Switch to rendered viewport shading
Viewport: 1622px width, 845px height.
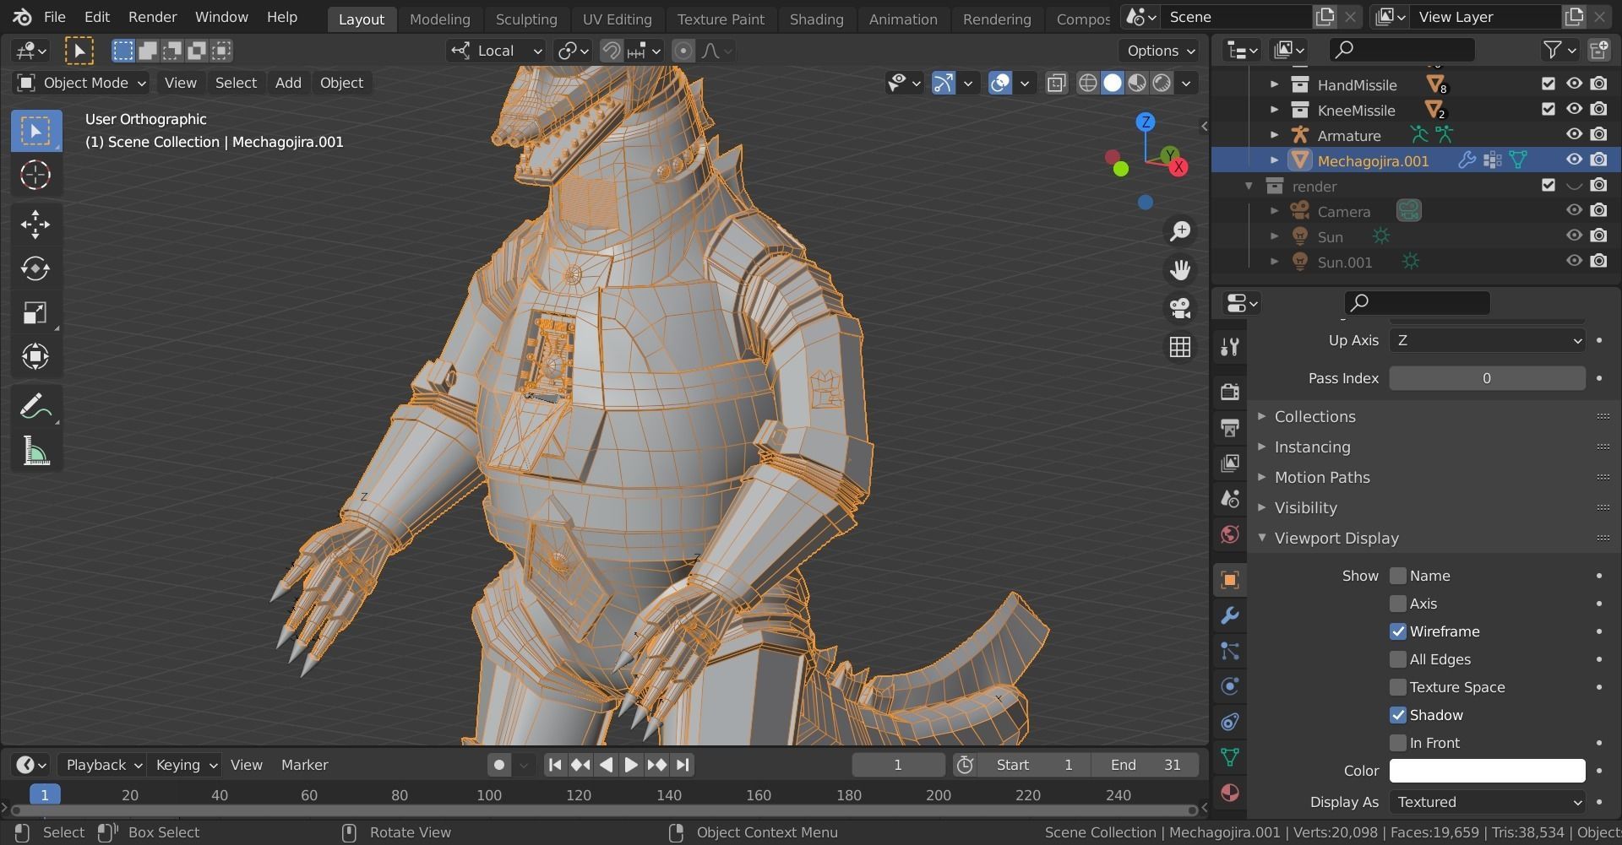(x=1162, y=83)
